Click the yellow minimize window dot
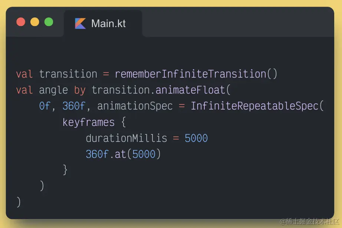Image resolution: width=342 pixels, height=228 pixels. tap(34, 22)
